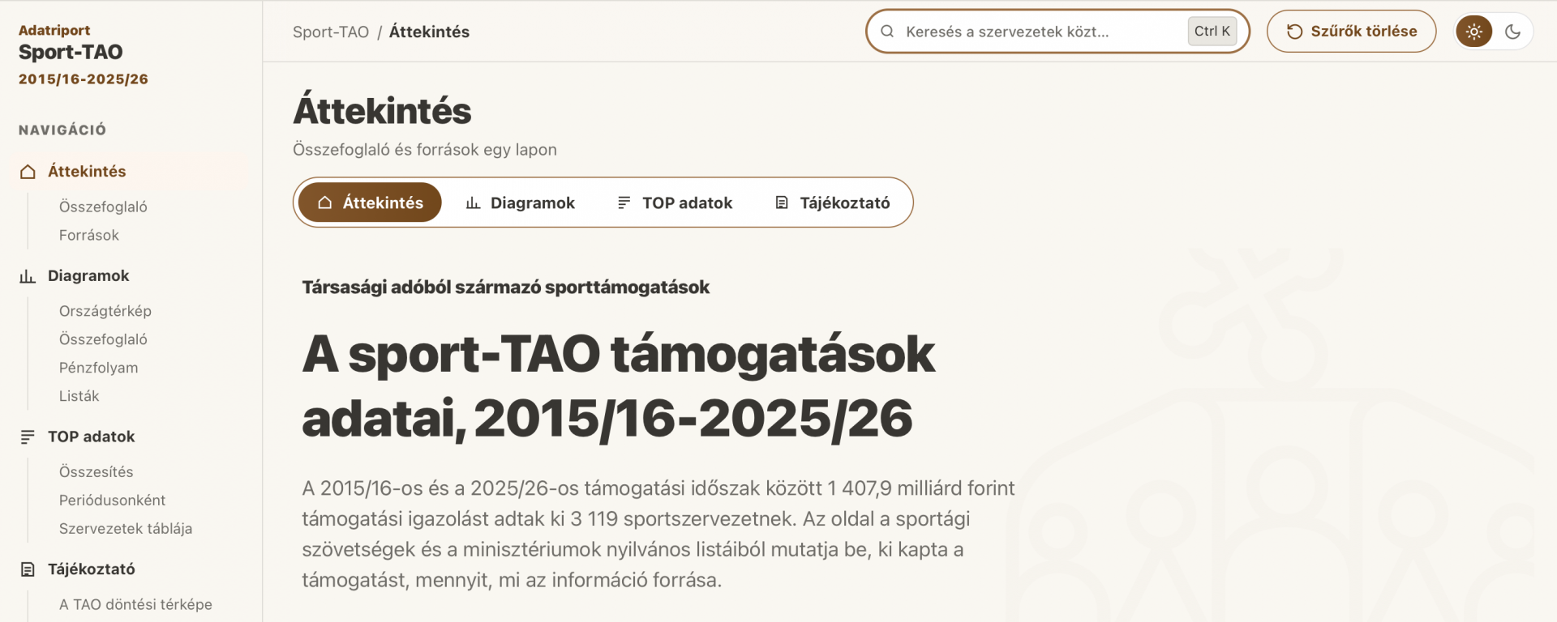The height and width of the screenshot is (622, 1557).
Task: Click the icon on the Áttekintés tab pill
Action: pyautogui.click(x=325, y=202)
